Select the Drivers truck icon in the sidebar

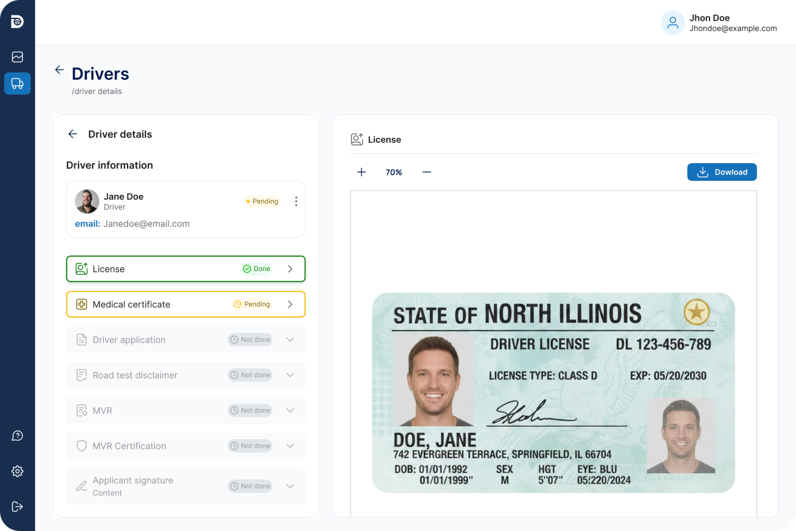pos(17,83)
